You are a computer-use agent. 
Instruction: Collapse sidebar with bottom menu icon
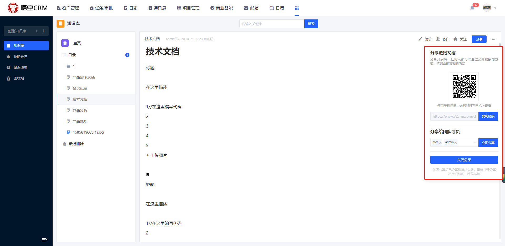[x=44, y=240]
